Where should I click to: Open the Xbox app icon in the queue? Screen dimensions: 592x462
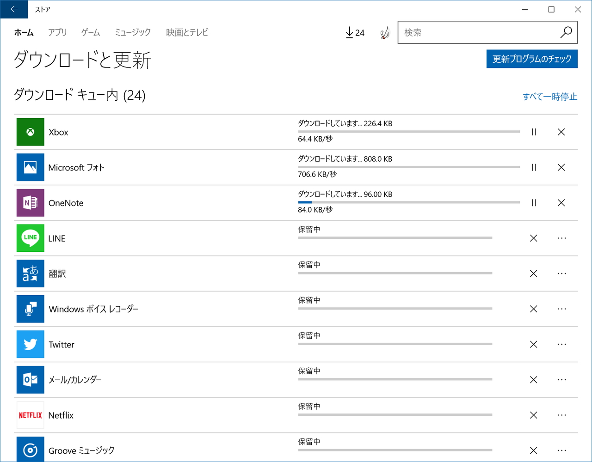click(x=30, y=132)
